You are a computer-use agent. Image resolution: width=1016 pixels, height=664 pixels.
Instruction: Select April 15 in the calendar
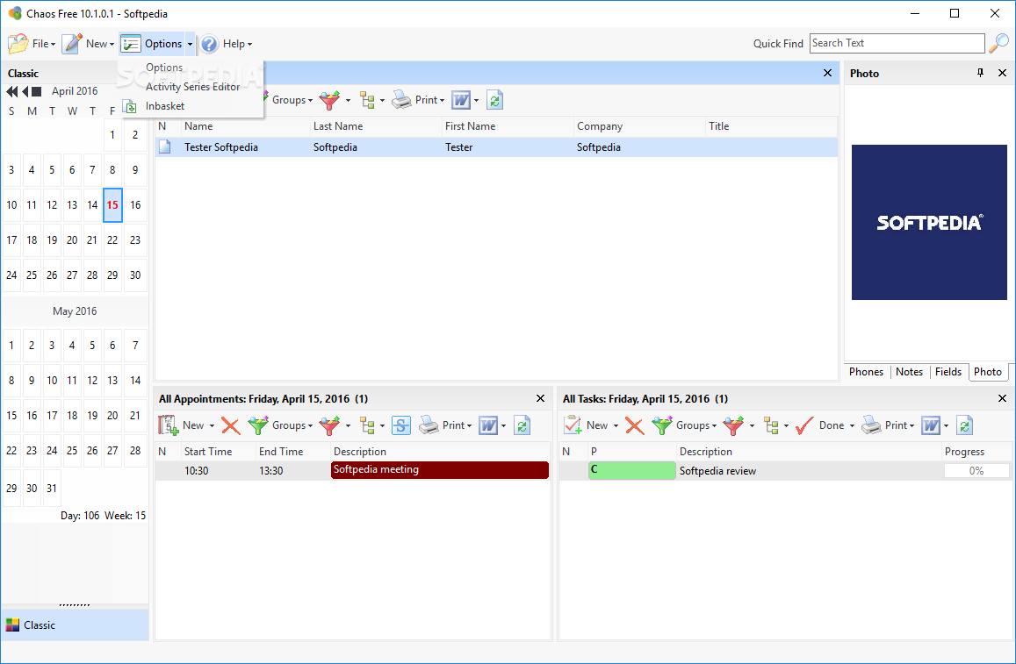[112, 205]
